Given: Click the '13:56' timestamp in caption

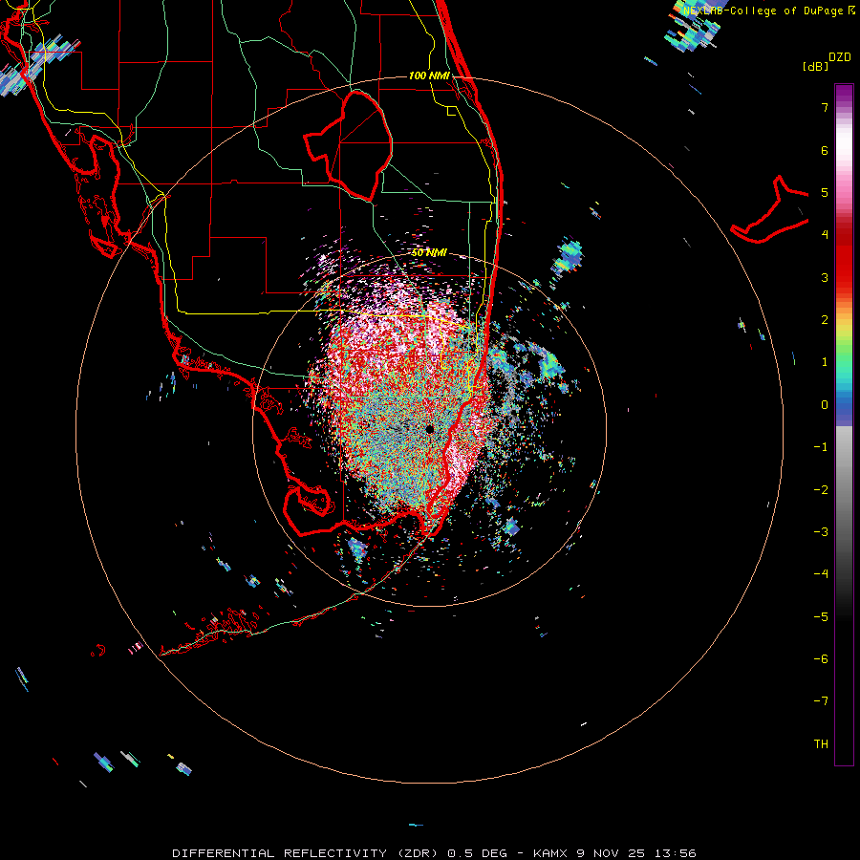Looking at the screenshot, I should pos(674,853).
